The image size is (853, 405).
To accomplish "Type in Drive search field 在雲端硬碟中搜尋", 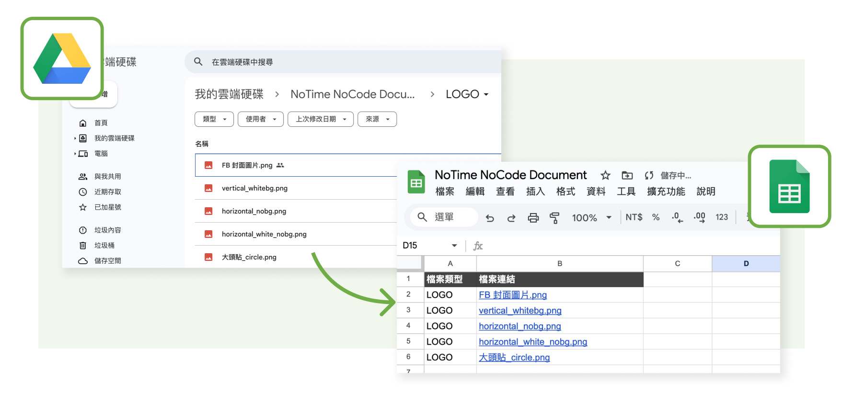I will (x=343, y=62).
